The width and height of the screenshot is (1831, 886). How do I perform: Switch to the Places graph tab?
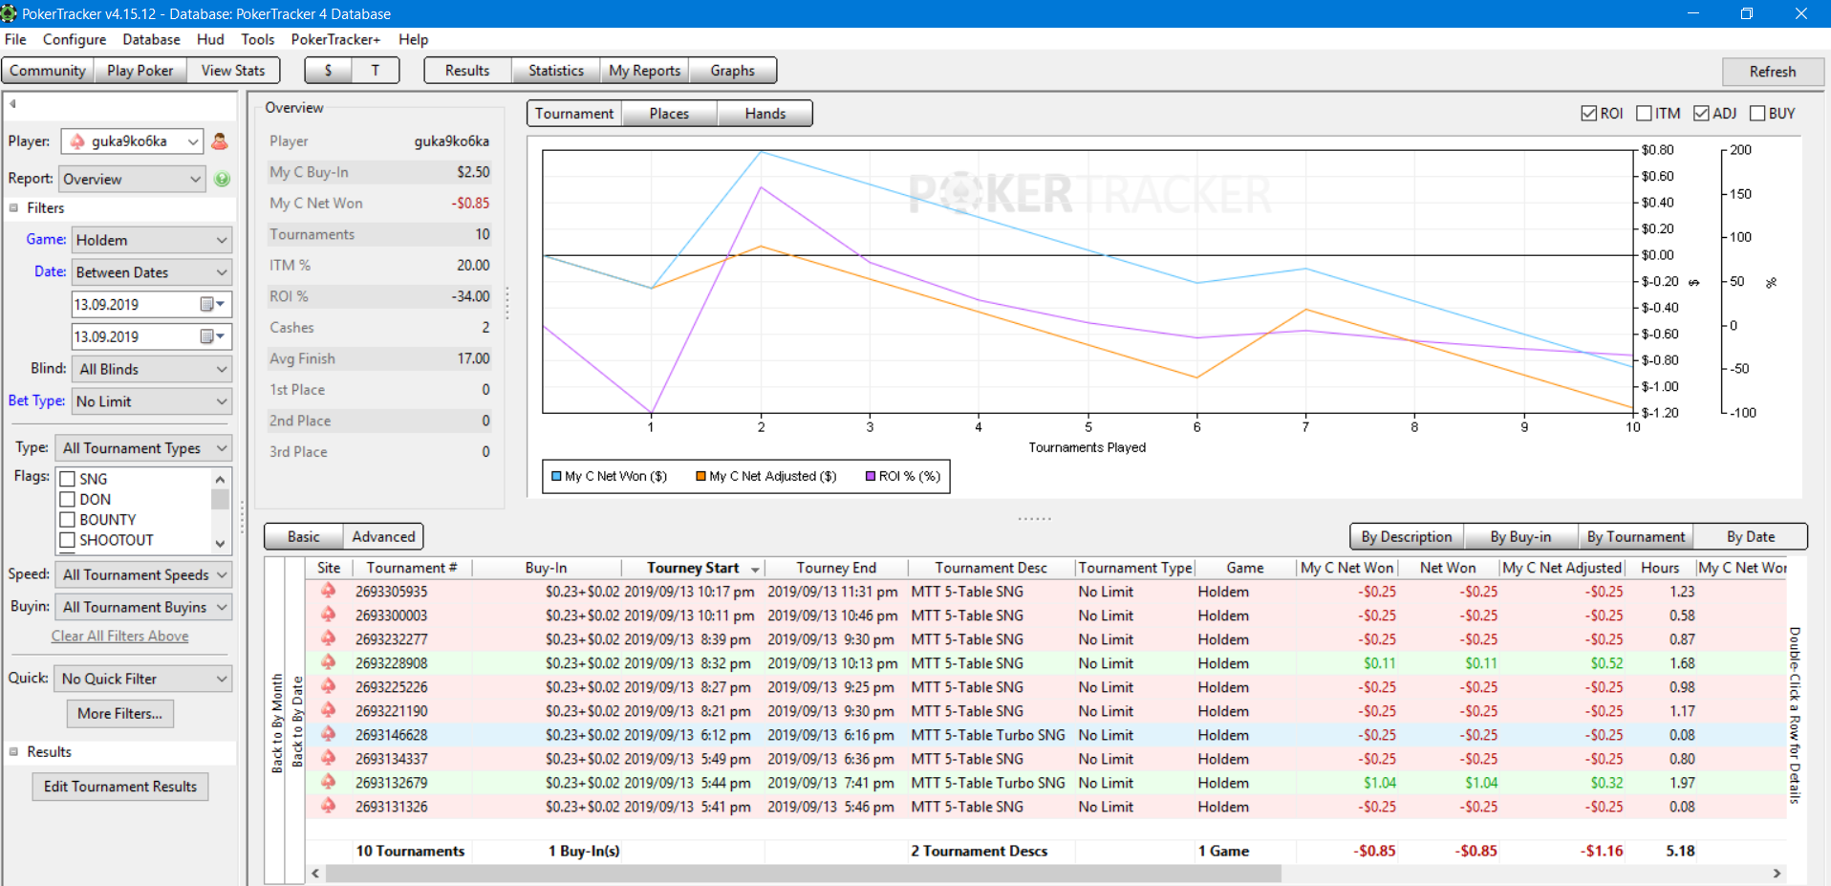pos(669,114)
